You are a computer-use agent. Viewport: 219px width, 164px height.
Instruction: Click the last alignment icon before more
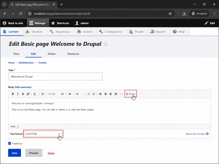pos(116,94)
